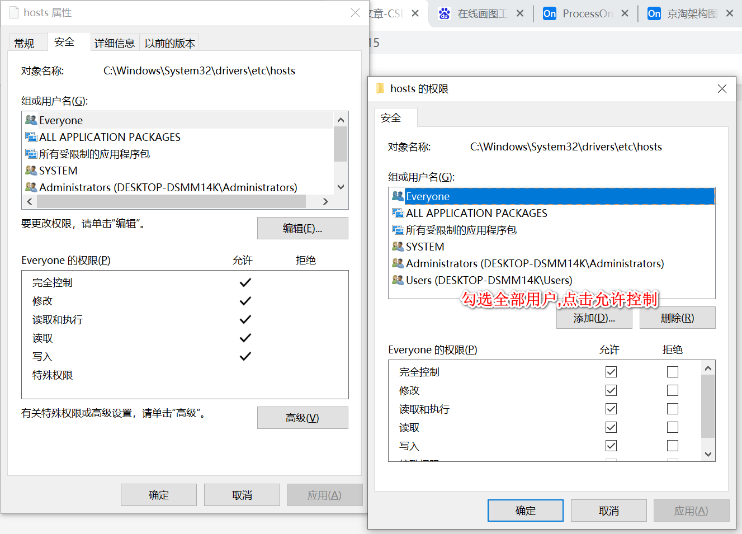This screenshot has height=534, width=742.
Task: Click the Everyone user icon in hosts 权限 dialog
Action: coord(398,196)
